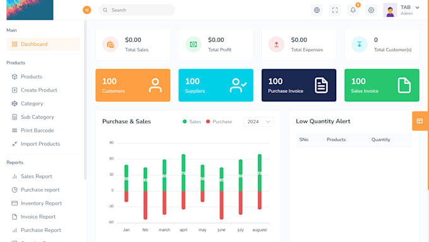Open Print Barcode page
The image size is (429, 242).
pyautogui.click(x=37, y=130)
